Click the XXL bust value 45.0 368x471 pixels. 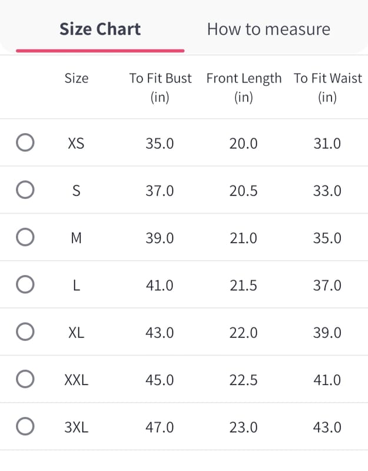pyautogui.click(x=160, y=380)
